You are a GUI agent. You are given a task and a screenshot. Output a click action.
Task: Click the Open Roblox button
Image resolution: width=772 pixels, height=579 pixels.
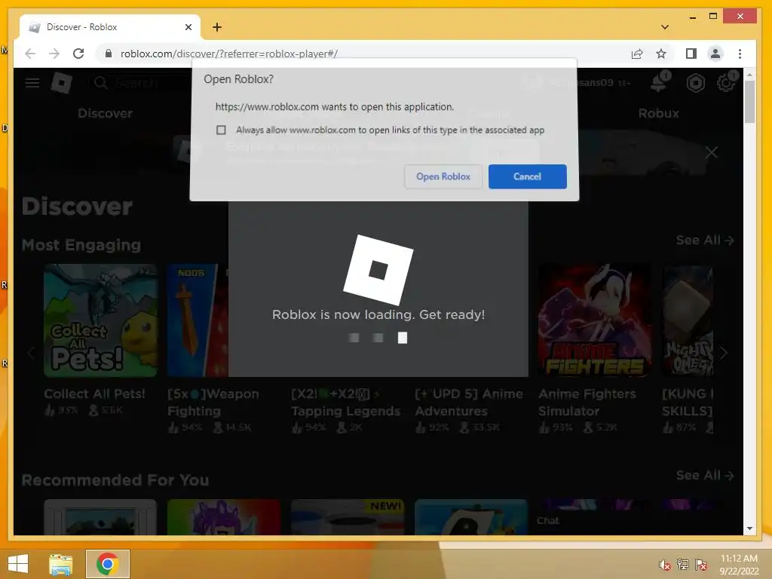(443, 176)
